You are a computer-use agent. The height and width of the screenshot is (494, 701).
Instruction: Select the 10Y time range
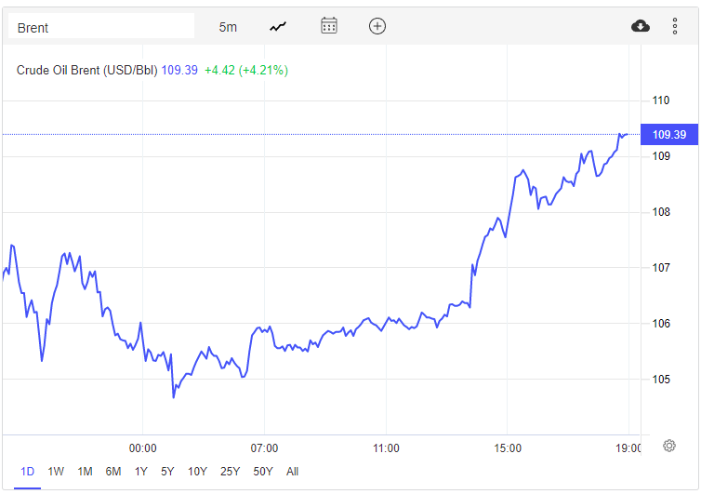197,472
